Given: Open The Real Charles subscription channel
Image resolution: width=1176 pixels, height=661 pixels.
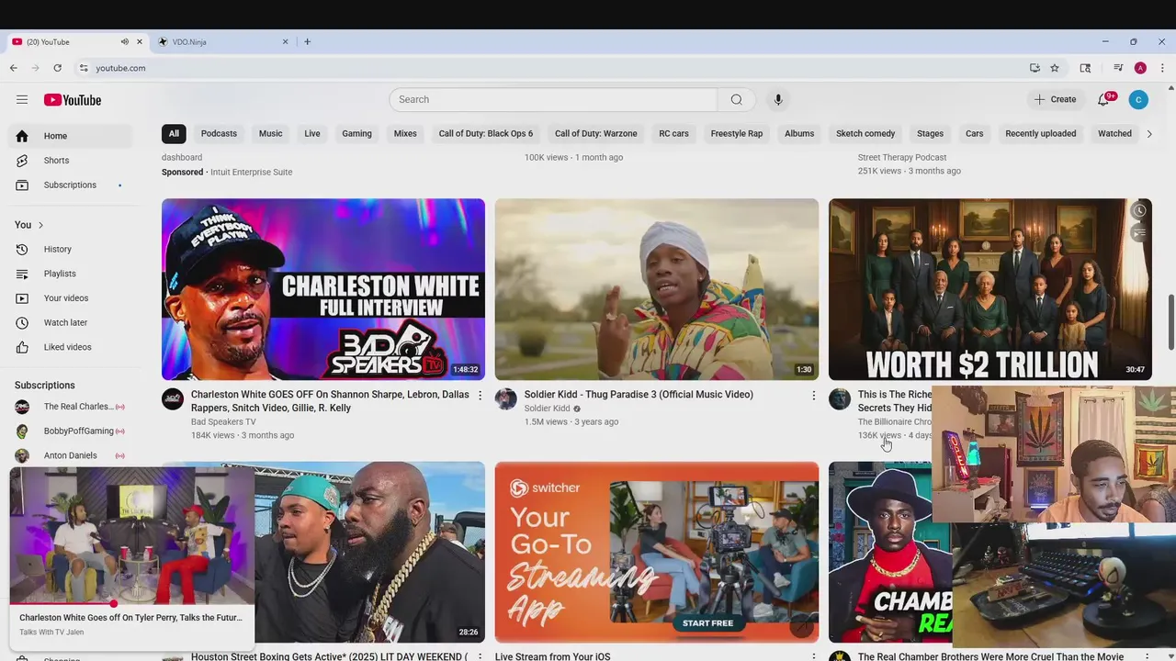Looking at the screenshot, I should click(72, 407).
